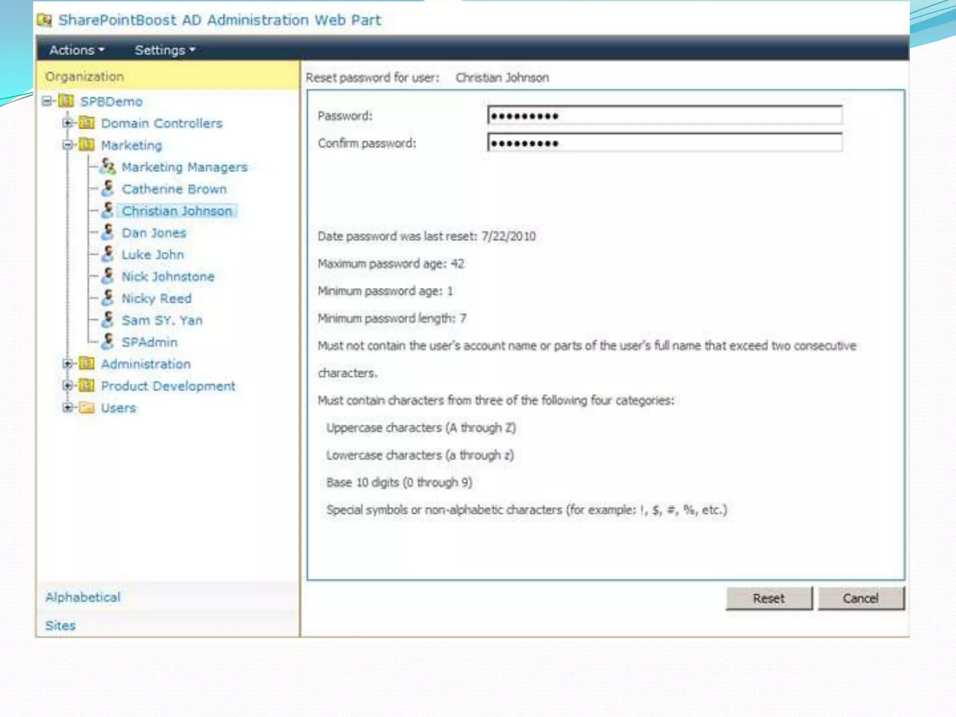
Task: Click the SPBDemo domain root icon
Action: tap(66, 101)
